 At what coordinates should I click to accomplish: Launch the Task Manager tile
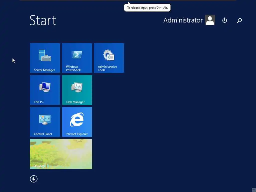click(x=77, y=90)
